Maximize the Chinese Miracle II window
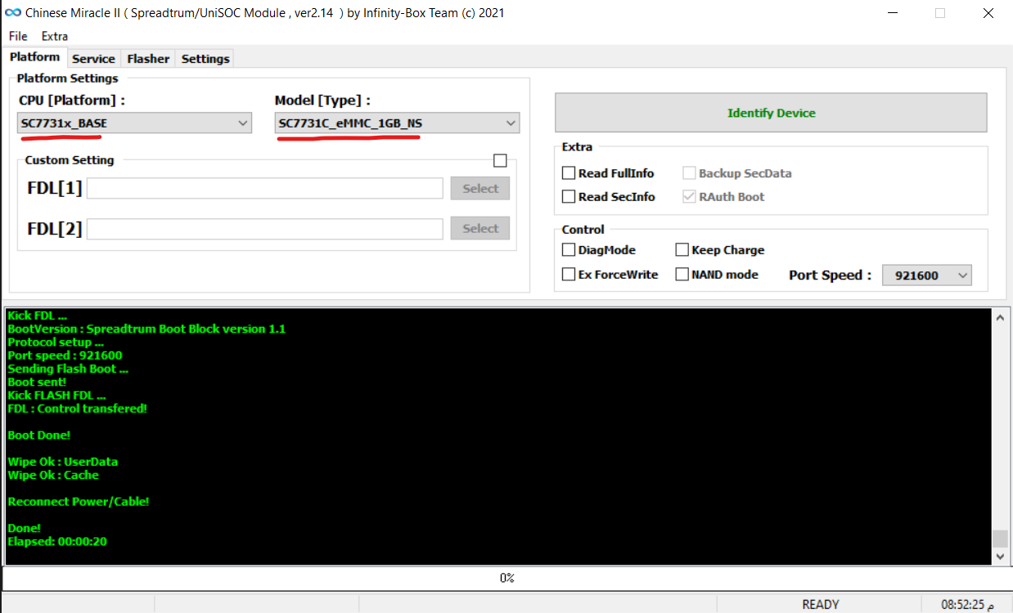 pos(940,13)
